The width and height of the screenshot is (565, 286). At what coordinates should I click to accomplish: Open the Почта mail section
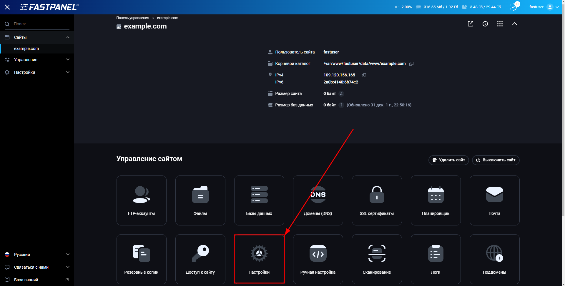tap(494, 200)
